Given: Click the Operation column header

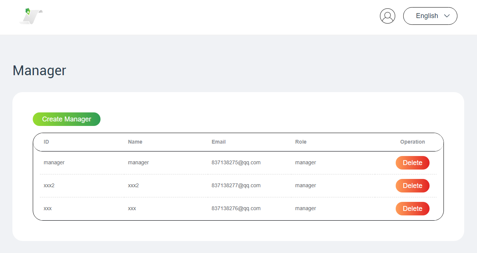Looking at the screenshot, I should pyautogui.click(x=412, y=142).
